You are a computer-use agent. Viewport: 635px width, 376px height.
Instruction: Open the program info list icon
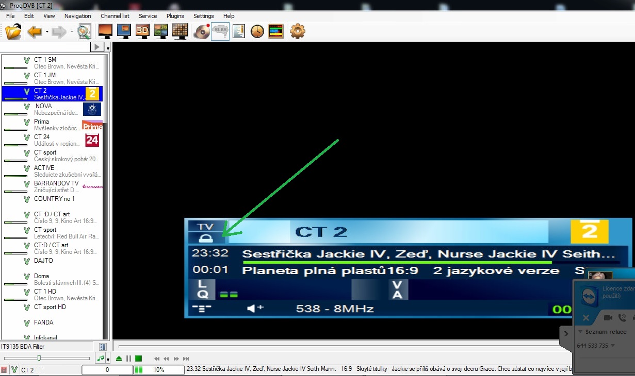(x=238, y=31)
